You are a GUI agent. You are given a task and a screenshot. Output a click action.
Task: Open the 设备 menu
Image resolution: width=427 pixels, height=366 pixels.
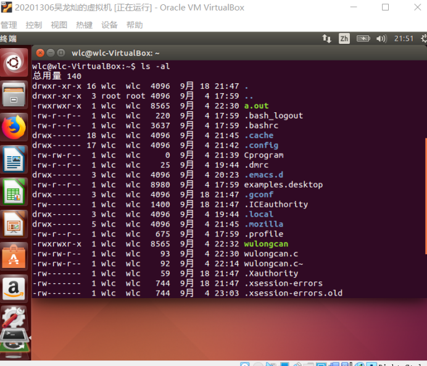point(109,25)
